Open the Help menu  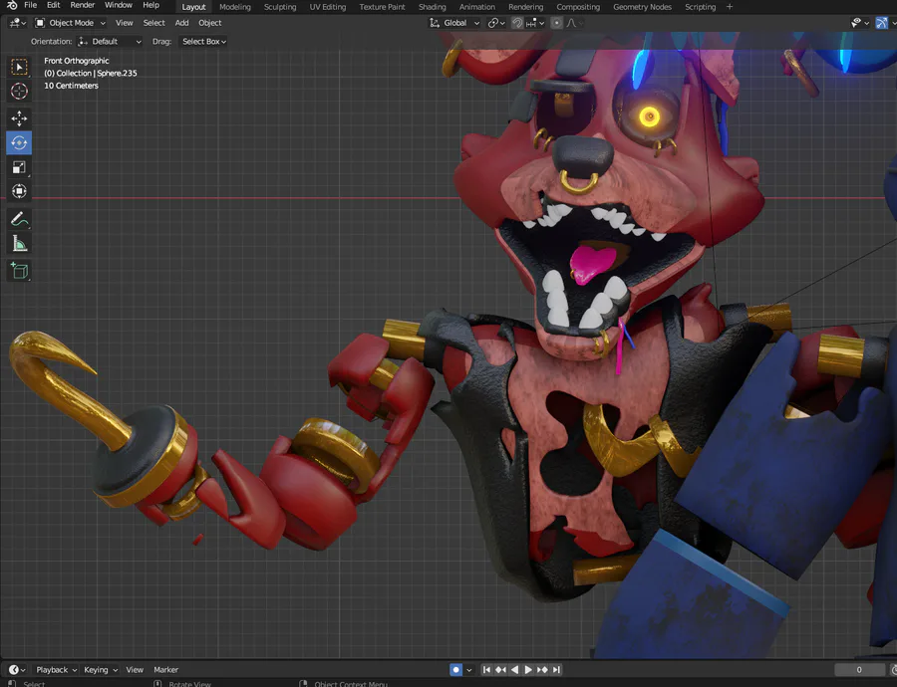click(151, 5)
